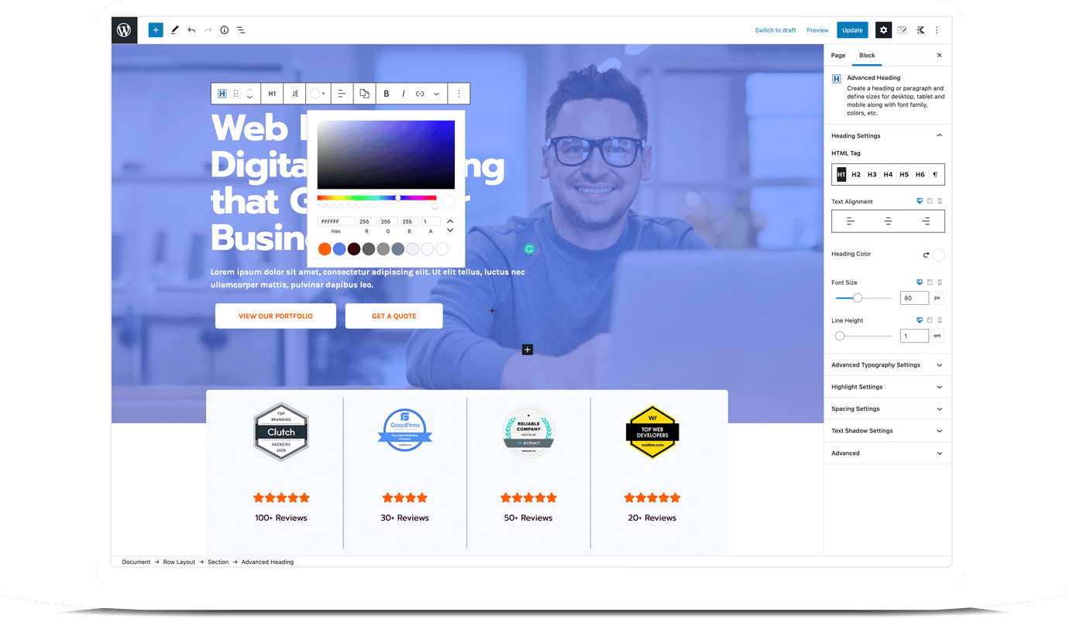
Task: Collapse the Heading Settings panel
Action: click(888, 135)
